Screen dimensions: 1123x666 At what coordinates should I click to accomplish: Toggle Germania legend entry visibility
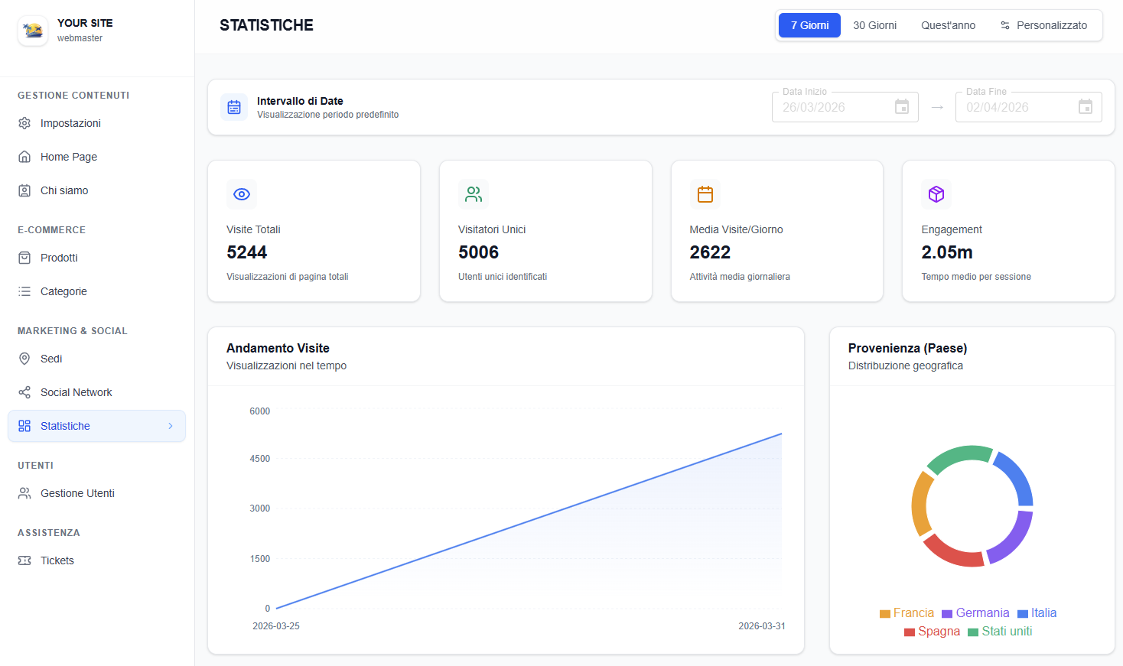[975, 613]
